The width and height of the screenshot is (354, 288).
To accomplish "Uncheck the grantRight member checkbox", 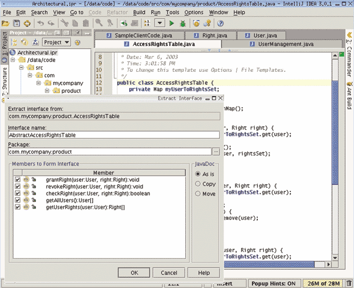I will [18, 179].
